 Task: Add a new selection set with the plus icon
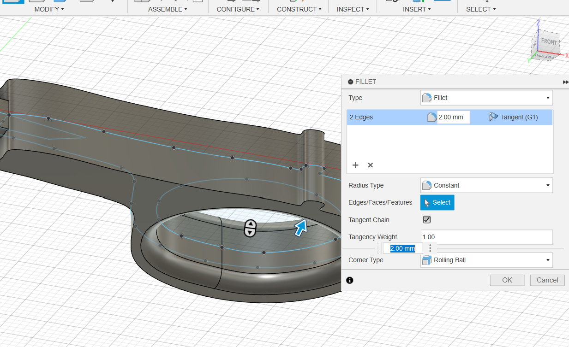(355, 165)
